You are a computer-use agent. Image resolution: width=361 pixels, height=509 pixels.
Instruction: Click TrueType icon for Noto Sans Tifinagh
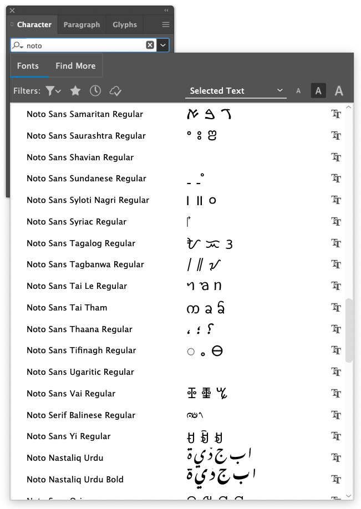pos(336,350)
